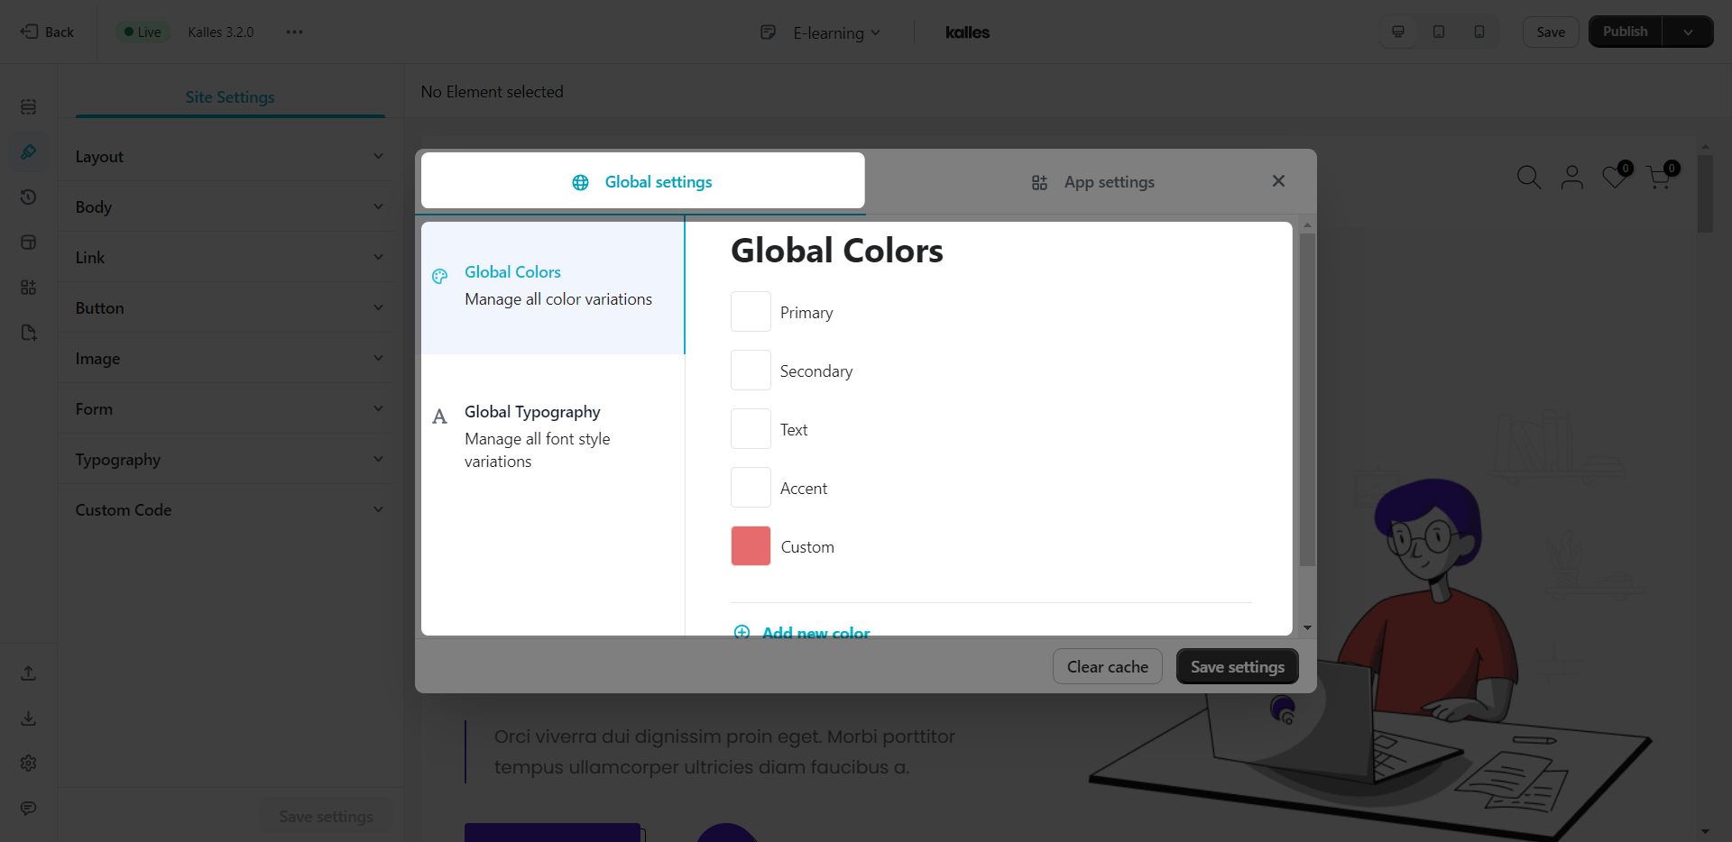This screenshot has height=842, width=1732.
Task: Open the wishlist heart icon
Action: pyautogui.click(x=1616, y=176)
